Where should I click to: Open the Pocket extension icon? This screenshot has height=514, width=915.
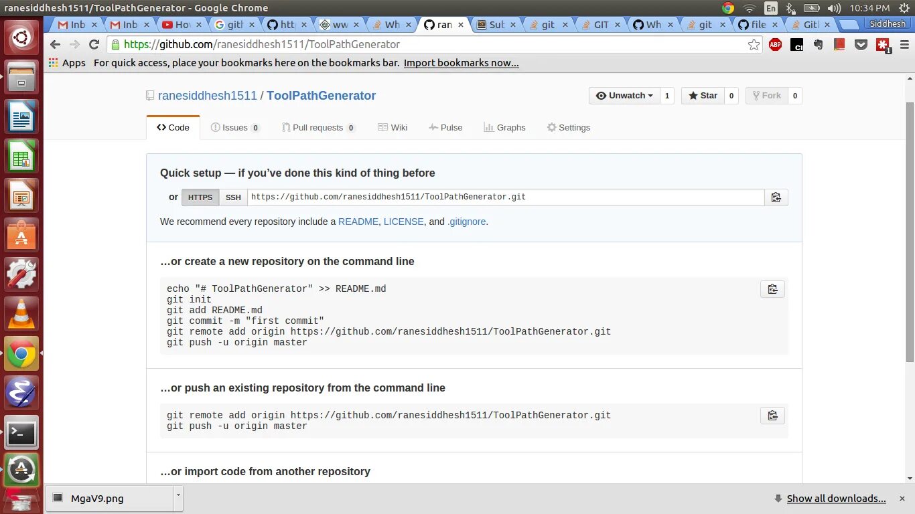pos(861,45)
